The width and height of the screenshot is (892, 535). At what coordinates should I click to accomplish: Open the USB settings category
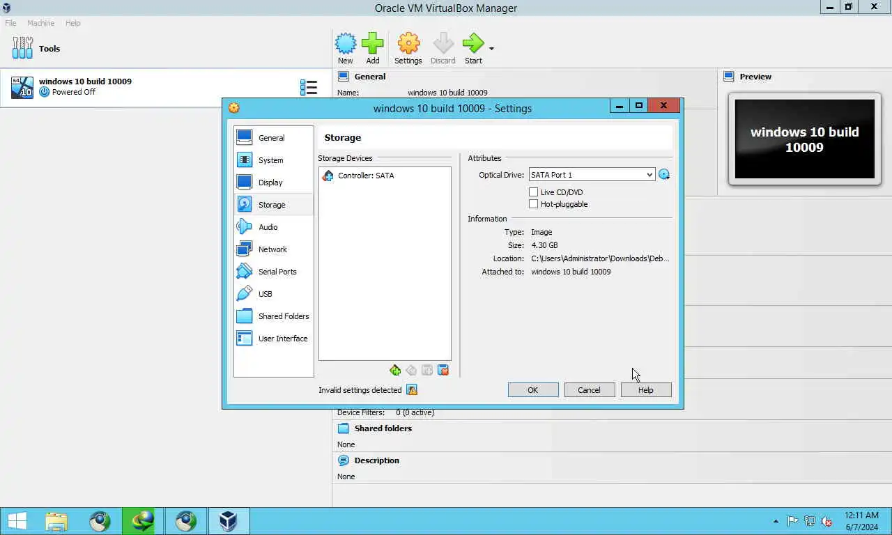pos(273,294)
